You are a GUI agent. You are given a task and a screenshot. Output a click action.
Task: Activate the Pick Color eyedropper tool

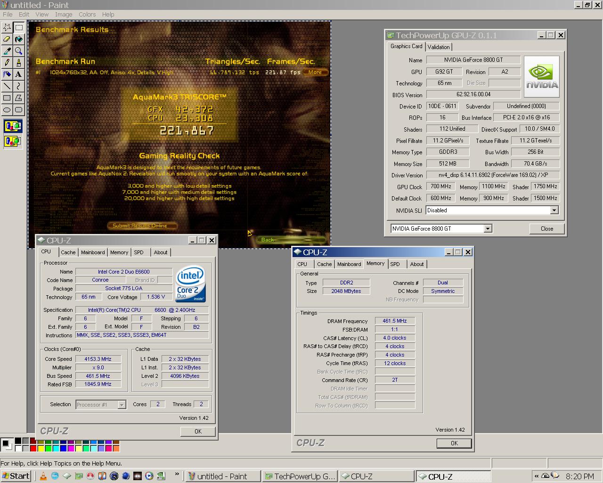pos(7,51)
